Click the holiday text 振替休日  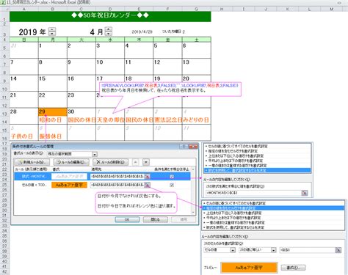point(51,136)
